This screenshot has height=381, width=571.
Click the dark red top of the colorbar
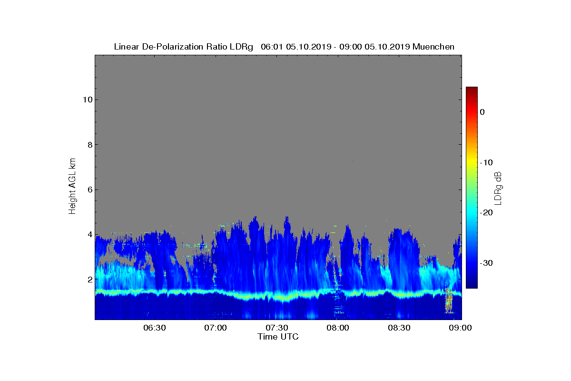coord(472,90)
